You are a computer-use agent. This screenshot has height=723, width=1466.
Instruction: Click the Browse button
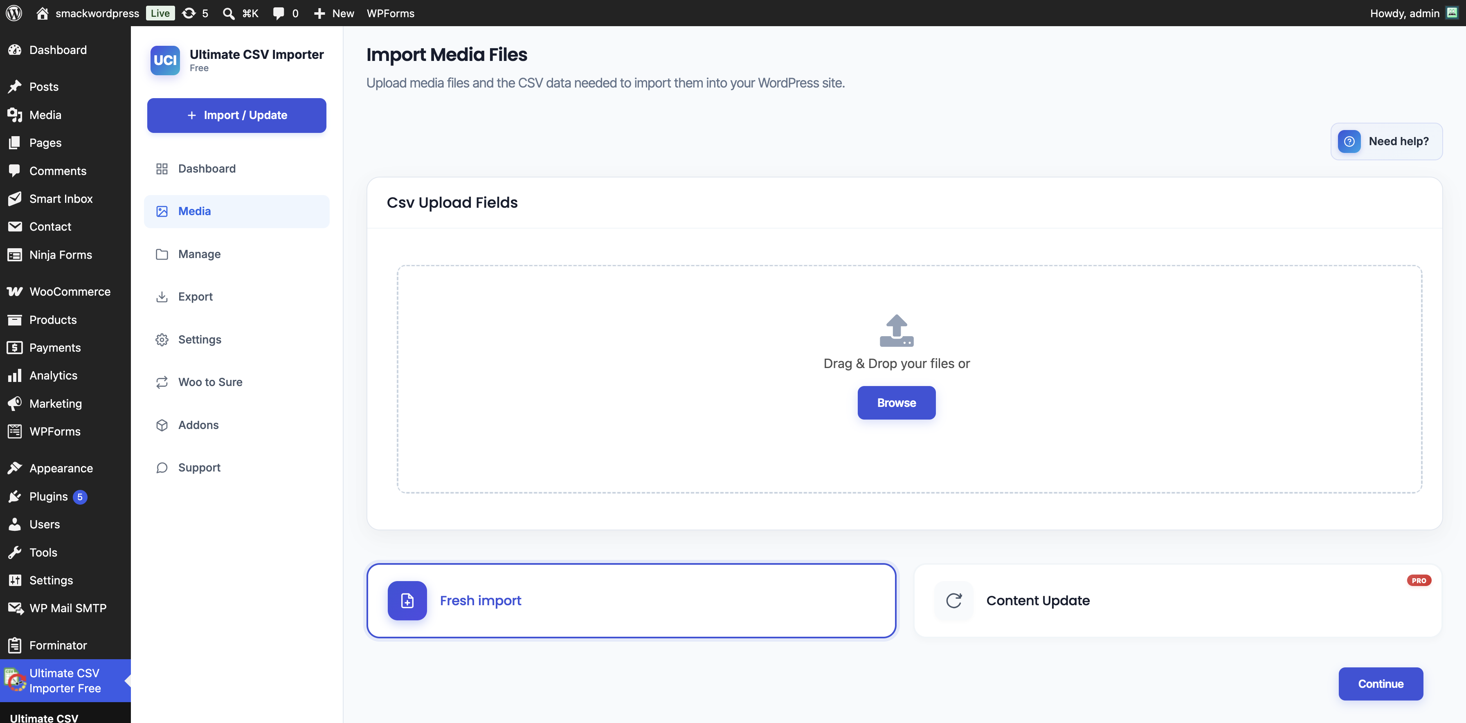coord(896,403)
